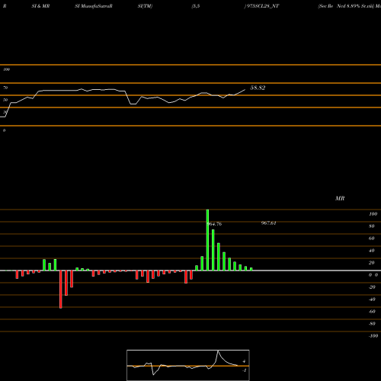Click the tallest green MR bar
The image size is (381, 381).
[207, 240]
